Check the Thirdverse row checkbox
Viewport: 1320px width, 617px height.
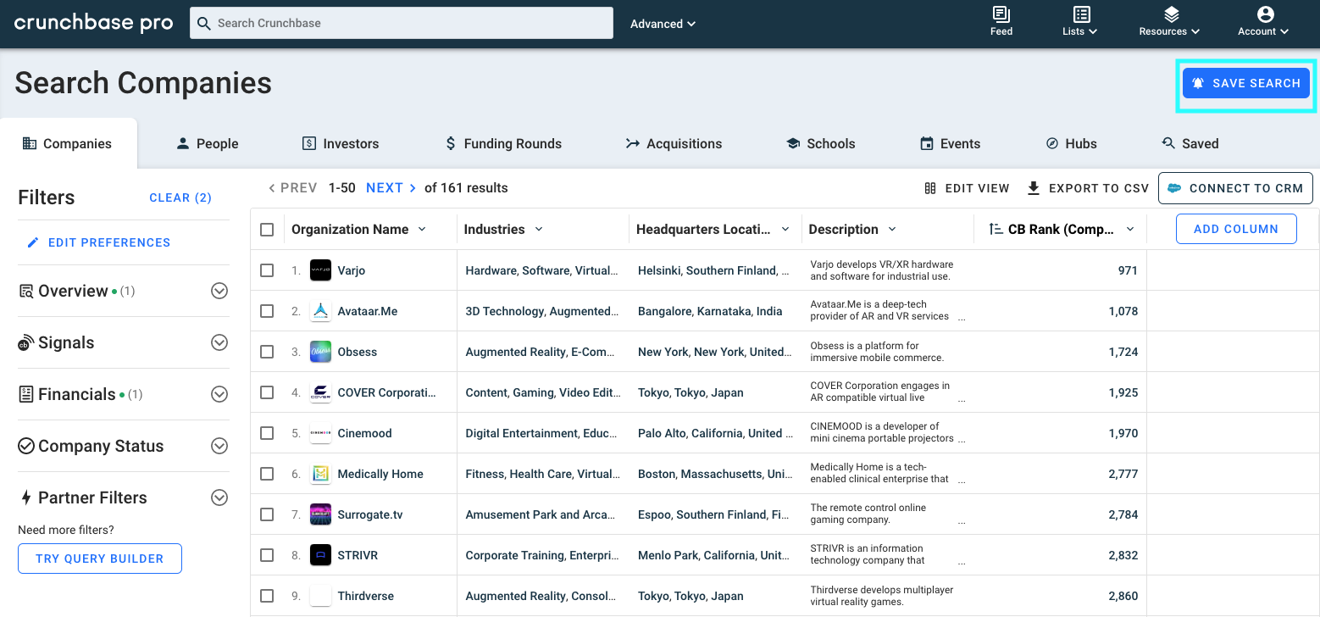[267, 596]
